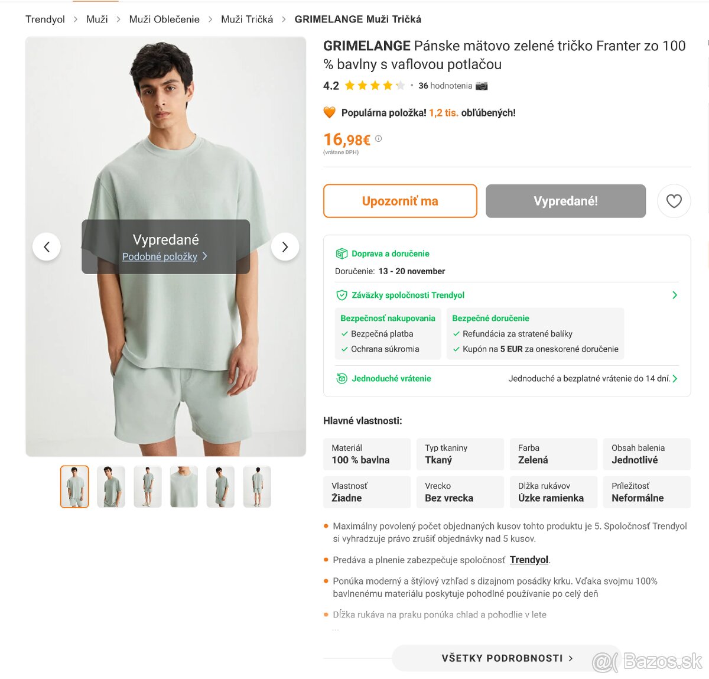The image size is (709, 679).
Task: Select the second product thumbnail
Action: click(111, 486)
